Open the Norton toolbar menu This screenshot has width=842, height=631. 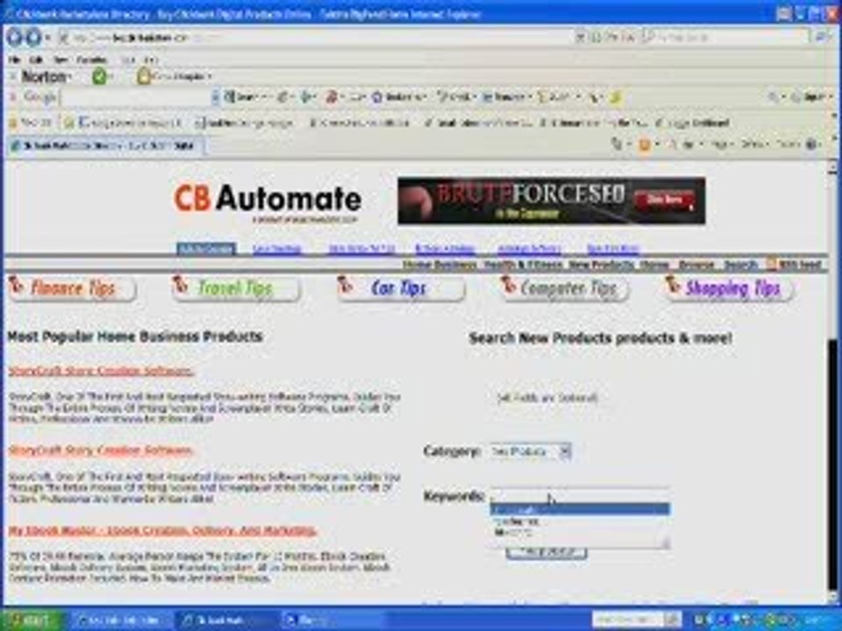pyautogui.click(x=46, y=77)
